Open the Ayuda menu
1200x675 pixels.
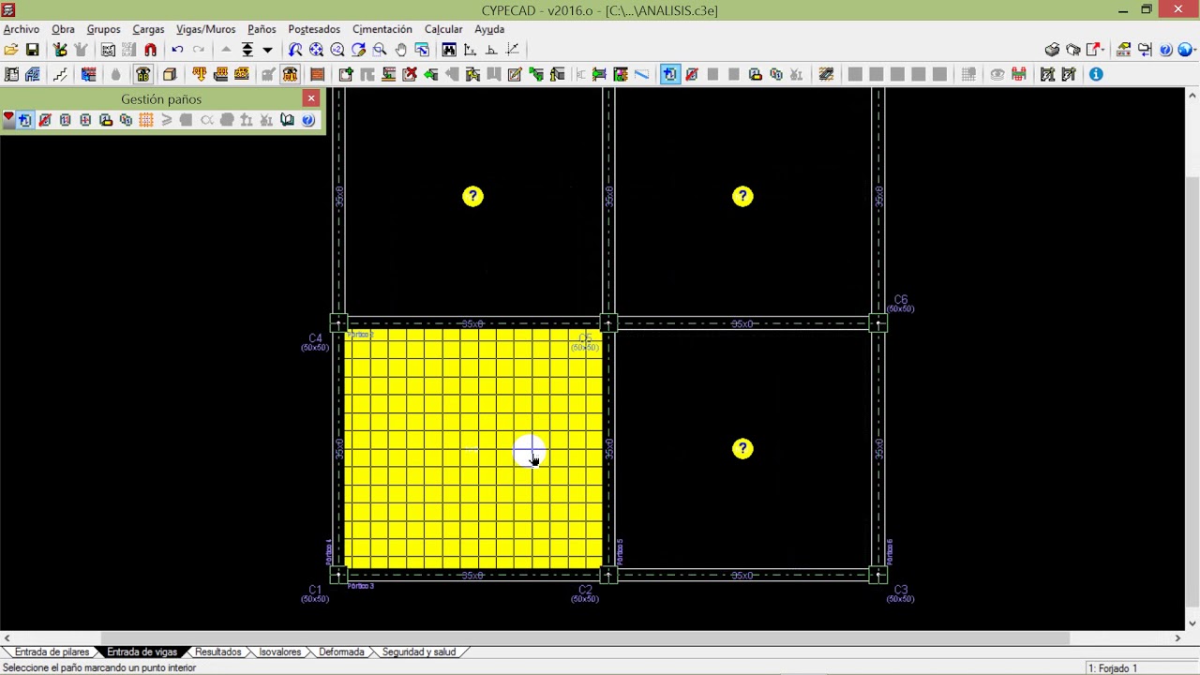(x=489, y=29)
